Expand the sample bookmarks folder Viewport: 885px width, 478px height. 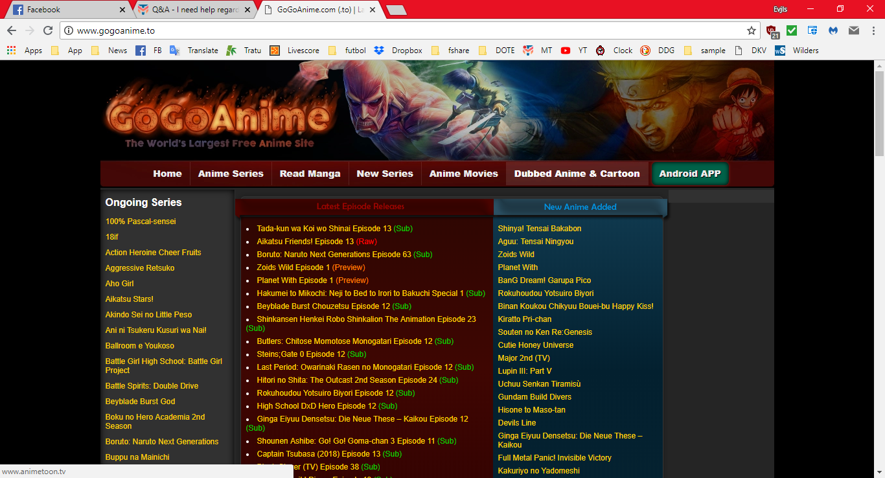[705, 51]
